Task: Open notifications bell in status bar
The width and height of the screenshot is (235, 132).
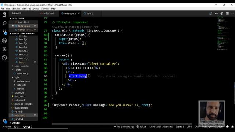Action: point(232,126)
